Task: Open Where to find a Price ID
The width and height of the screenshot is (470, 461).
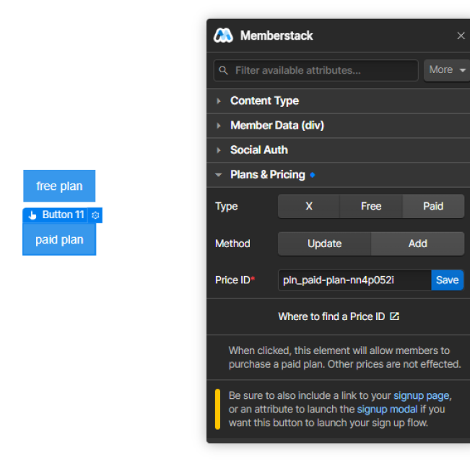Action: [339, 316]
